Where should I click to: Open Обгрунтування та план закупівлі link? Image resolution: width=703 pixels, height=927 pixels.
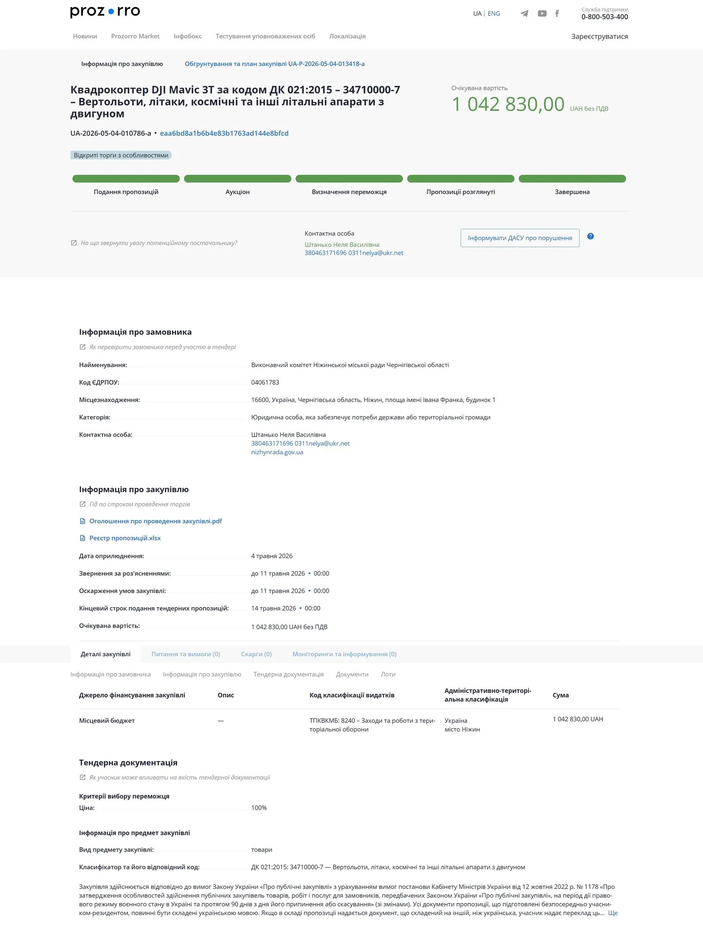click(274, 64)
